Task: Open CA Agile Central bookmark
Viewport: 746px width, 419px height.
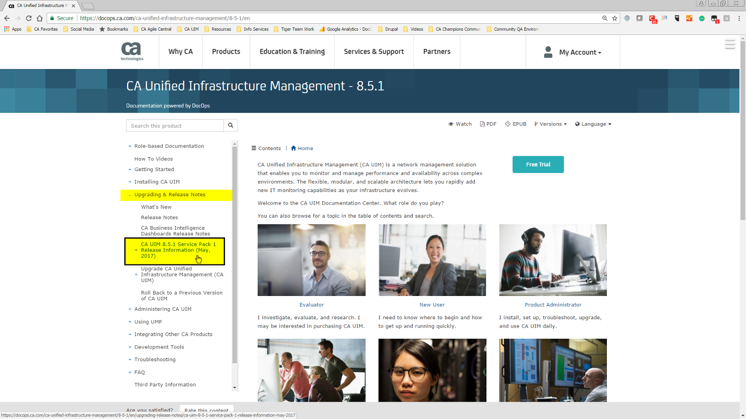Action: click(153, 29)
